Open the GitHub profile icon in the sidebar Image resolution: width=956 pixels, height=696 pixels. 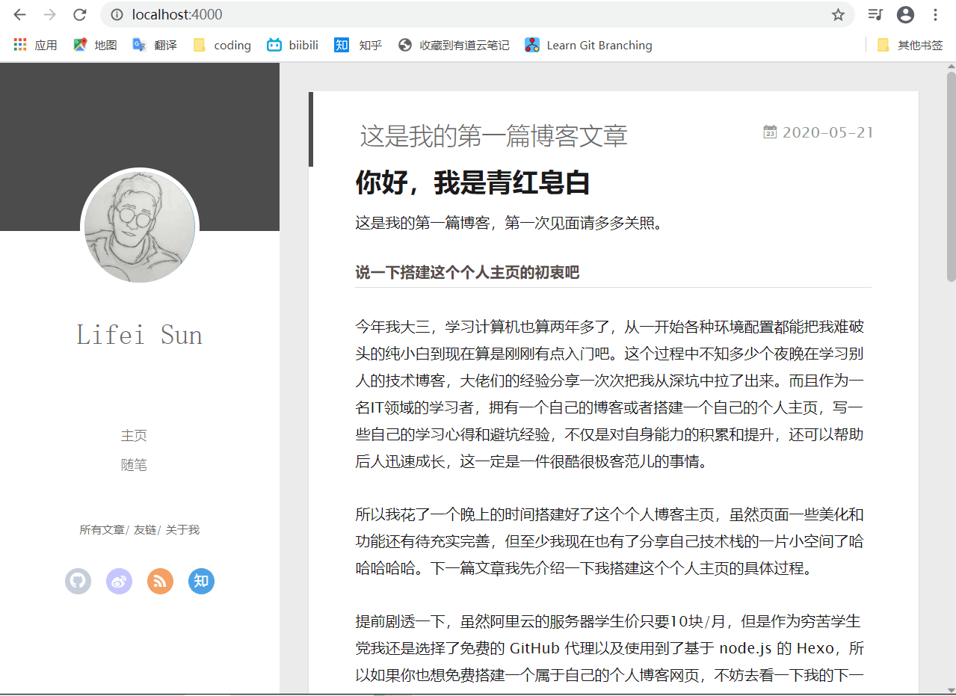[x=78, y=581]
